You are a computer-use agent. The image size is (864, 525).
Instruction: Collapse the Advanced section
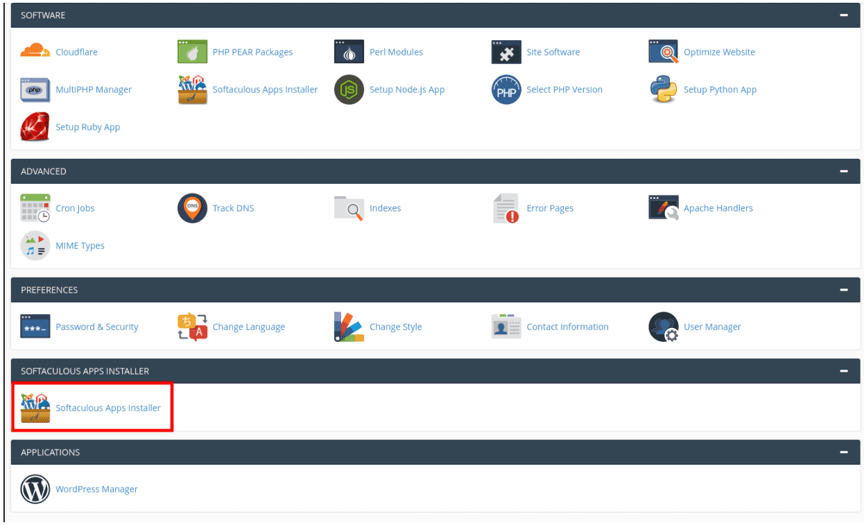(x=844, y=171)
